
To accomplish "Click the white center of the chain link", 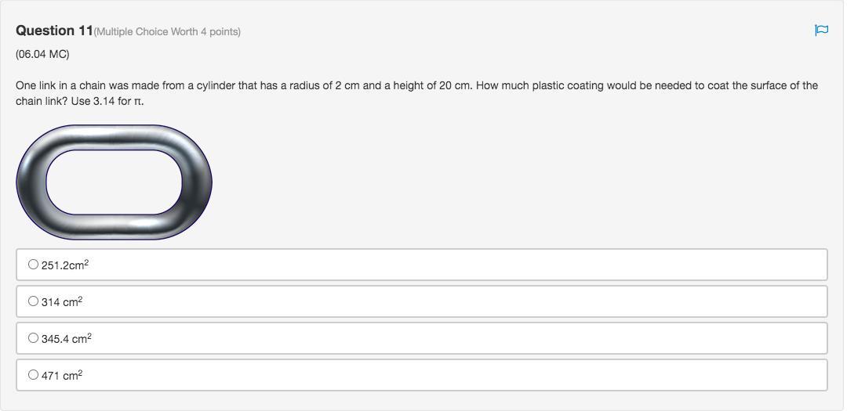I will pyautogui.click(x=114, y=182).
